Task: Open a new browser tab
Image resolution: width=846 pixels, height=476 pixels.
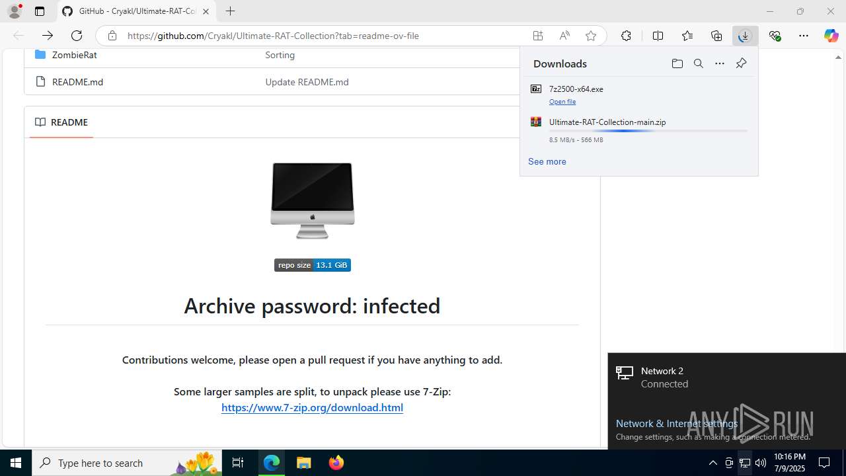Action: [230, 11]
